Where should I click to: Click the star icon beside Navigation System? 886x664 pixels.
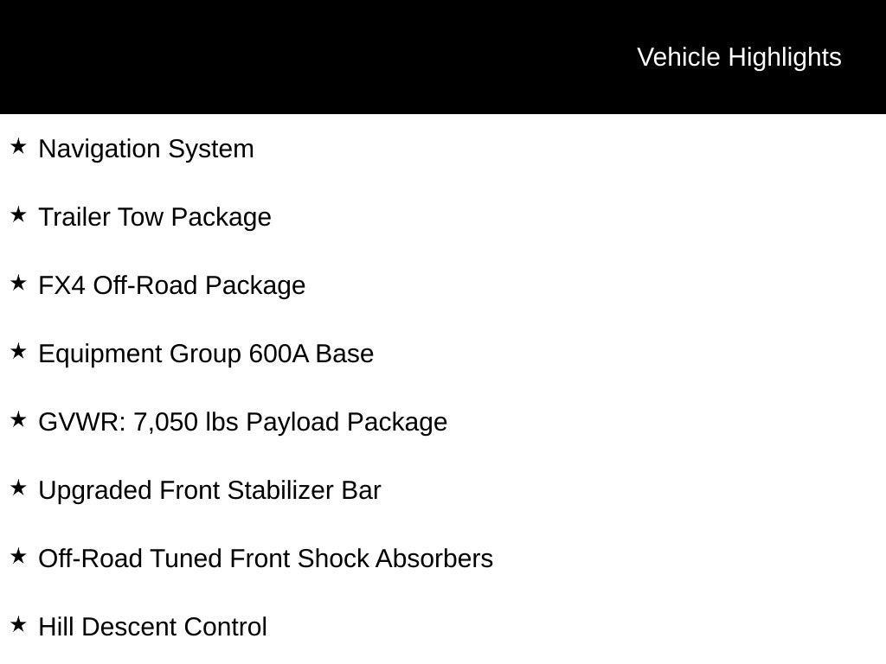pyautogui.click(x=18, y=147)
